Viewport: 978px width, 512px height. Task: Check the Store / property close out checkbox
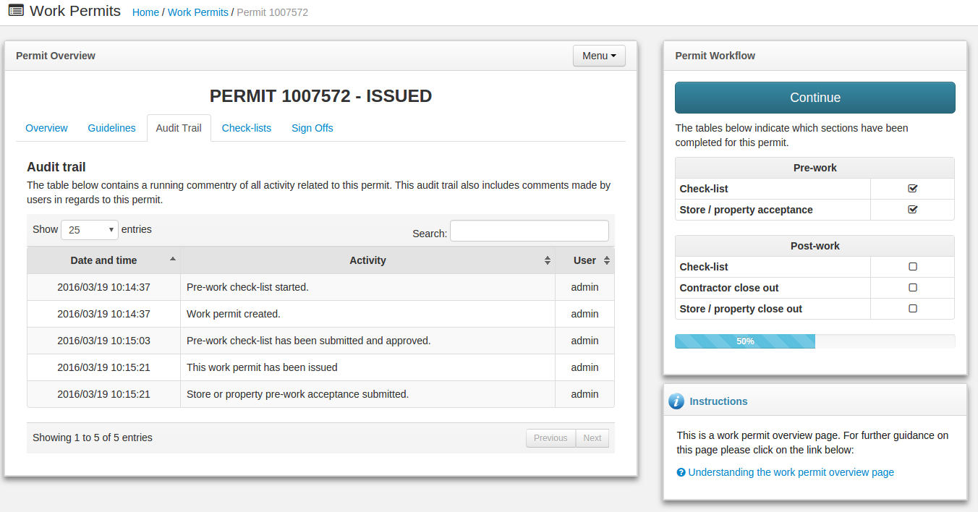coord(912,309)
